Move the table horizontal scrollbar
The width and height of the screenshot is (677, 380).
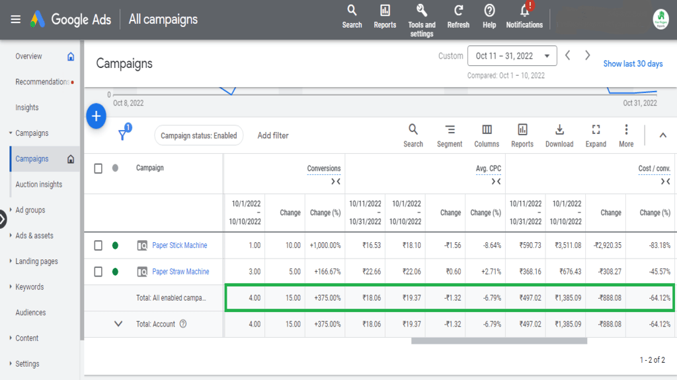point(499,341)
